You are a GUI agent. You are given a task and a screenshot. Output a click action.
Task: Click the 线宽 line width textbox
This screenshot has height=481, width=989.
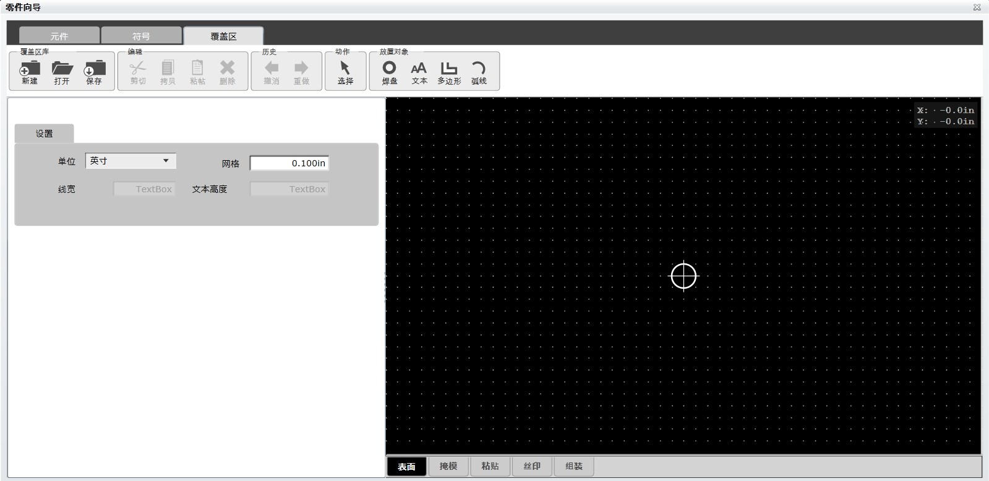coord(145,189)
